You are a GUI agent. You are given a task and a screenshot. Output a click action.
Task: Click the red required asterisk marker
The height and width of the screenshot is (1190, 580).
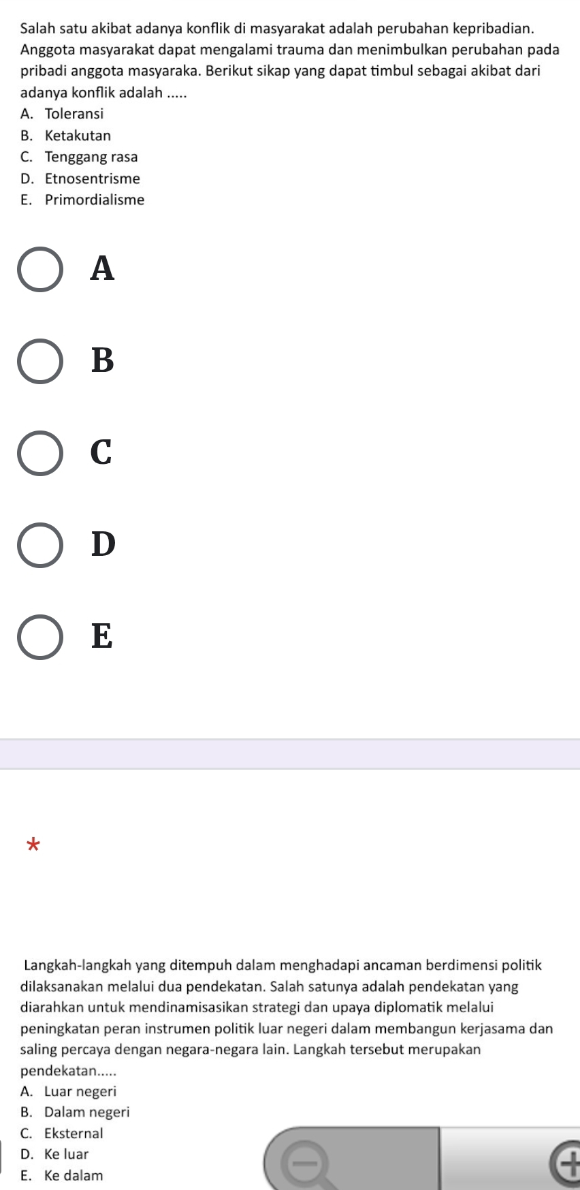point(33,846)
